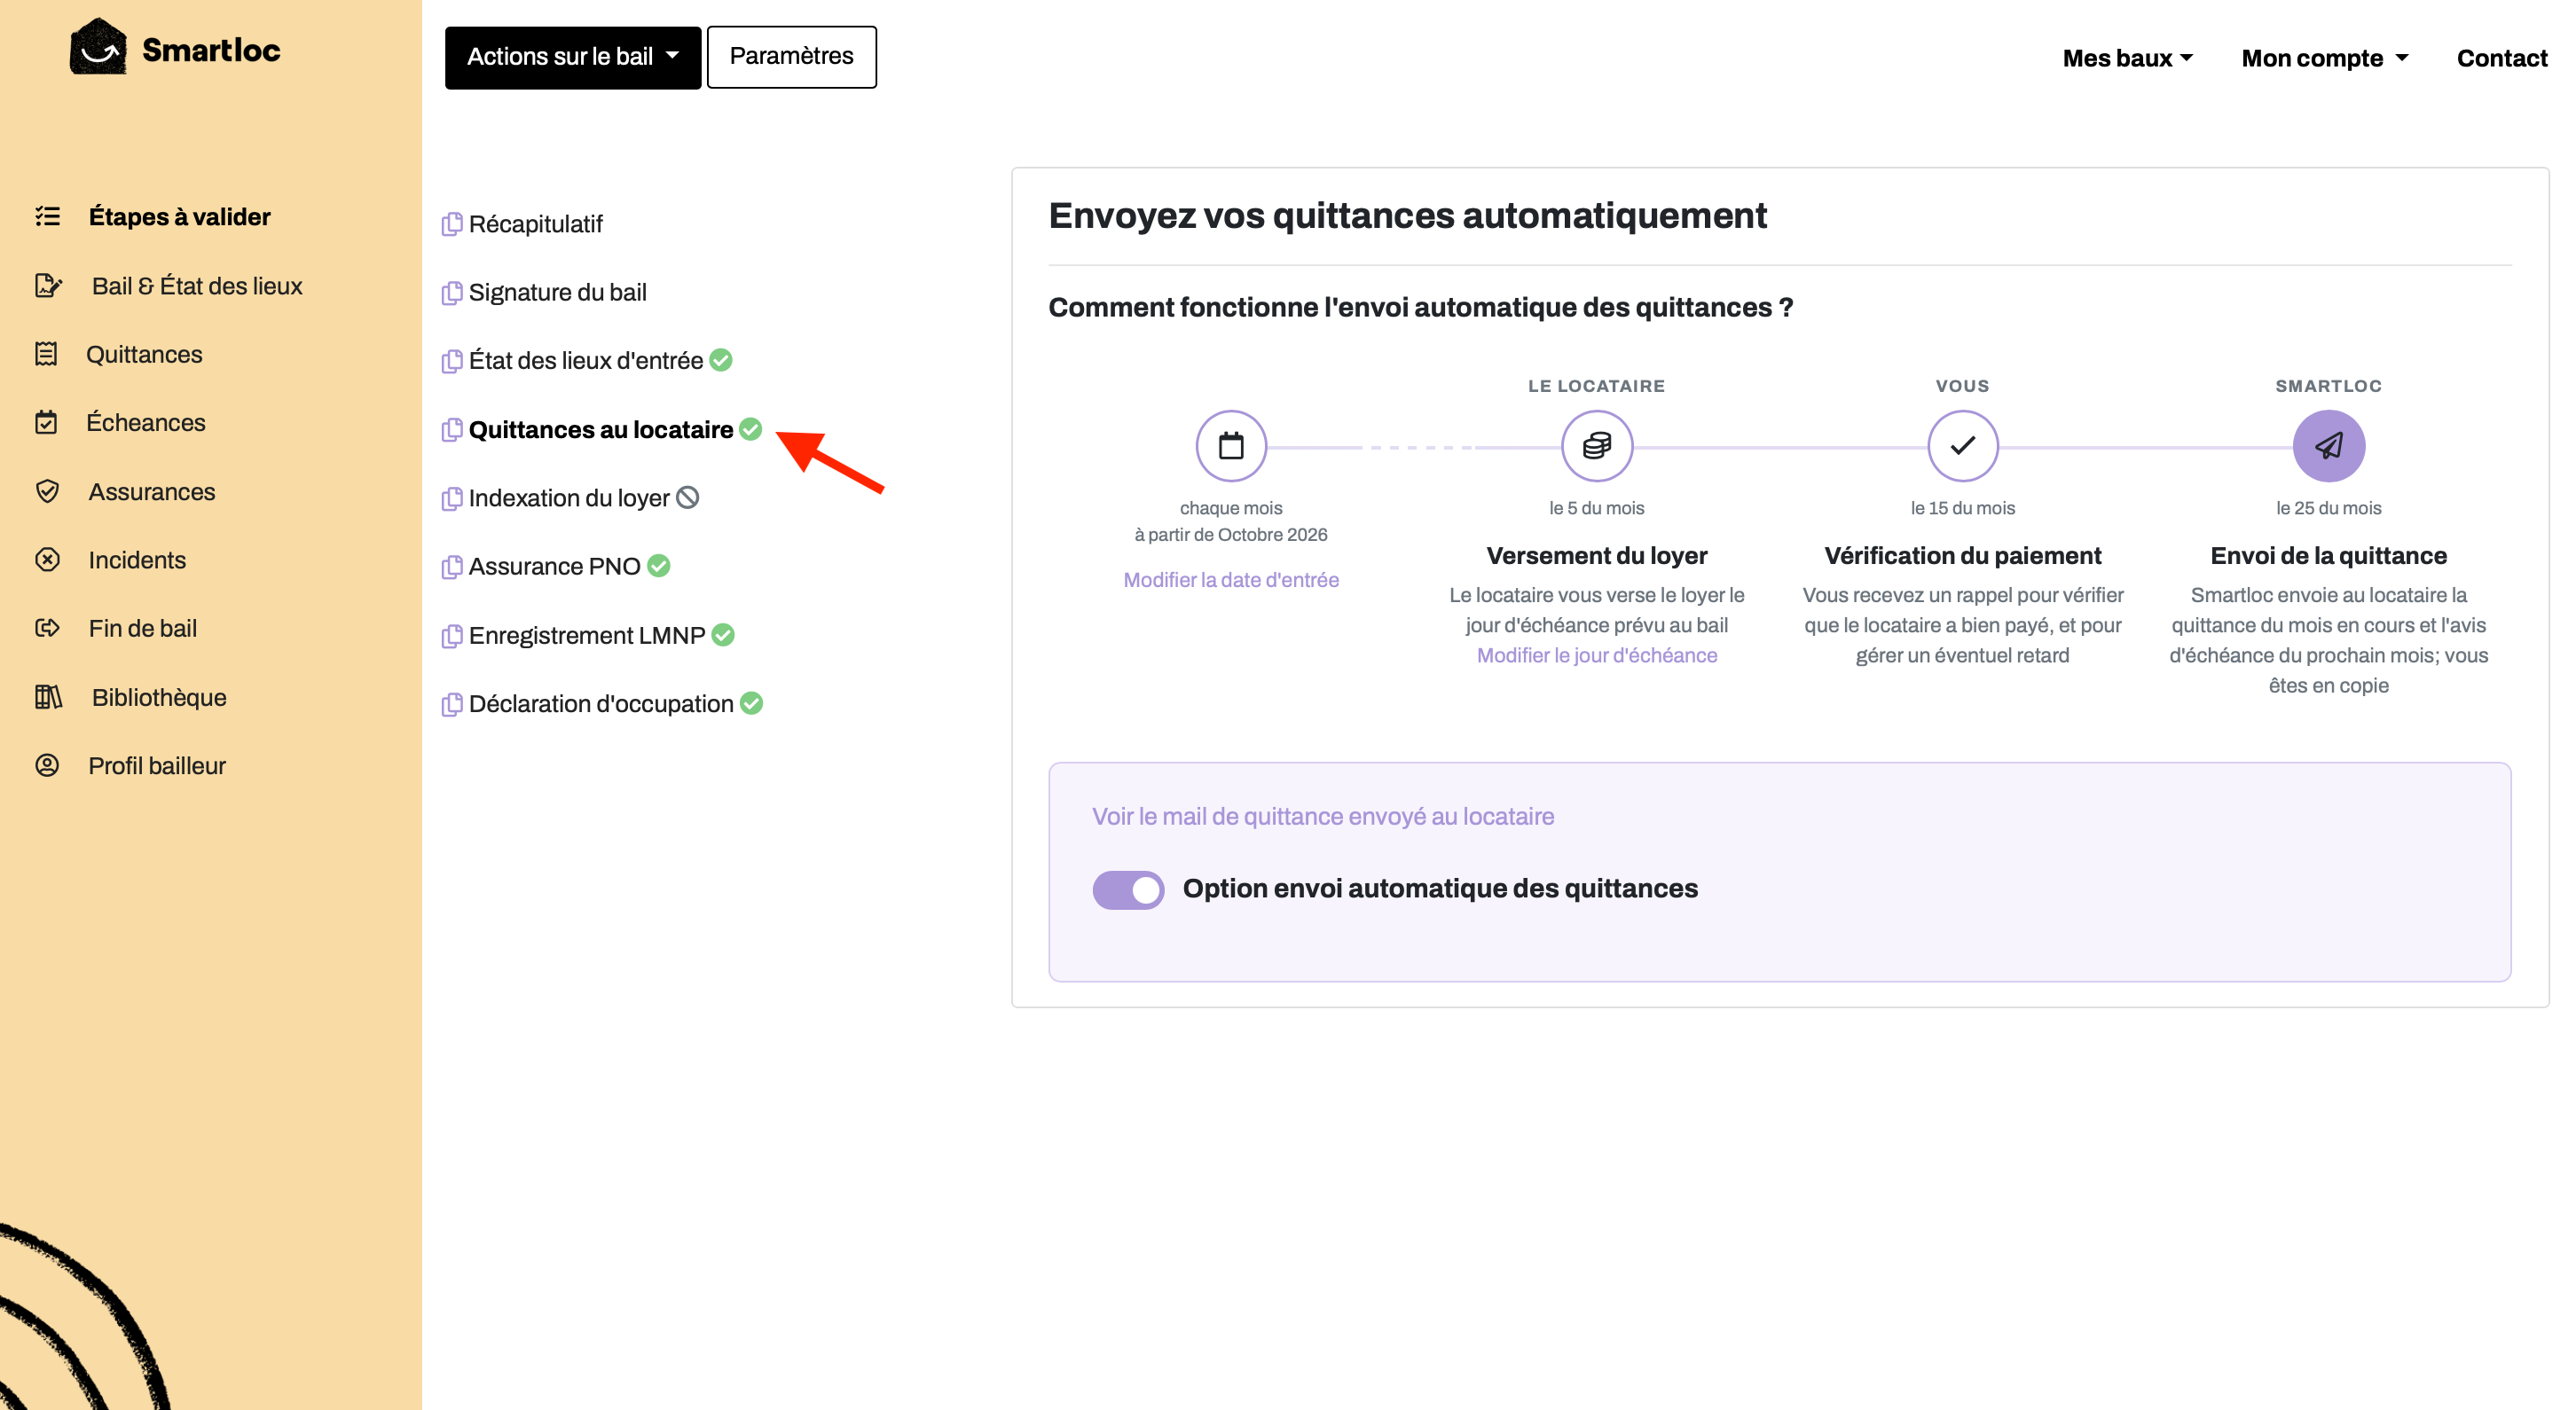Click the Assurances shield icon
Image resolution: width=2576 pixels, height=1410 pixels.
tap(47, 491)
